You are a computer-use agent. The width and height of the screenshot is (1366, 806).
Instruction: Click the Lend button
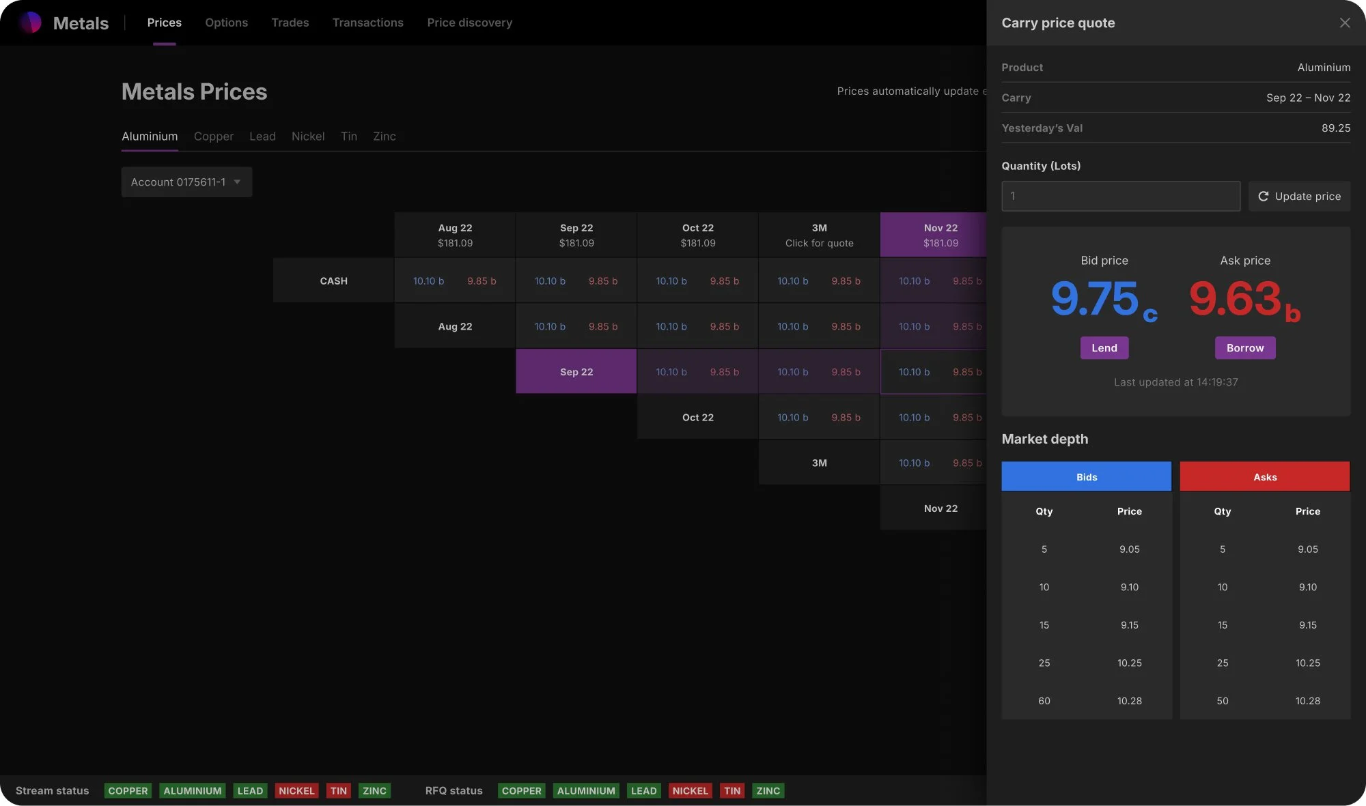(x=1104, y=348)
